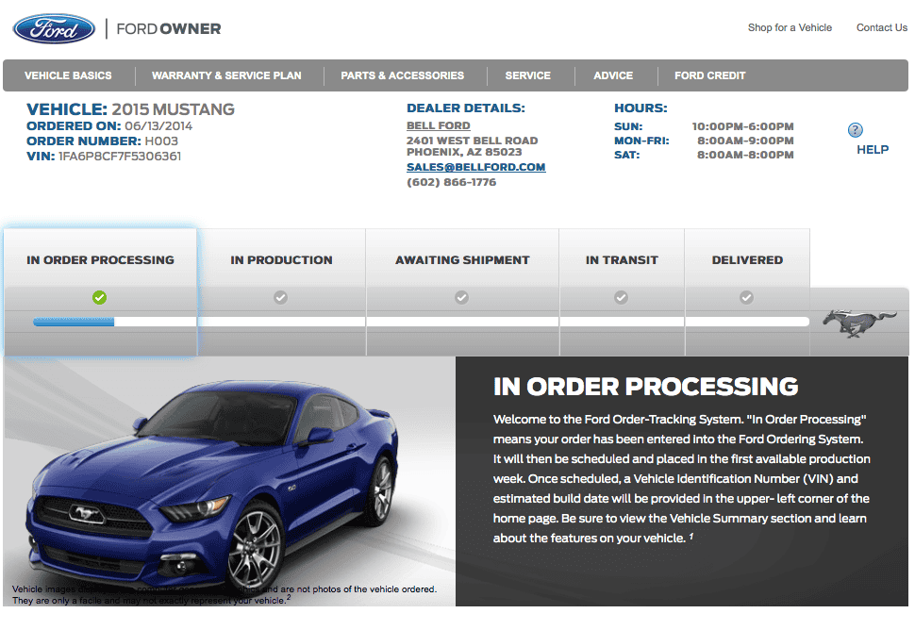The image size is (915, 630).
Task: Open the Vehicle Basics menu
Action: 68,75
